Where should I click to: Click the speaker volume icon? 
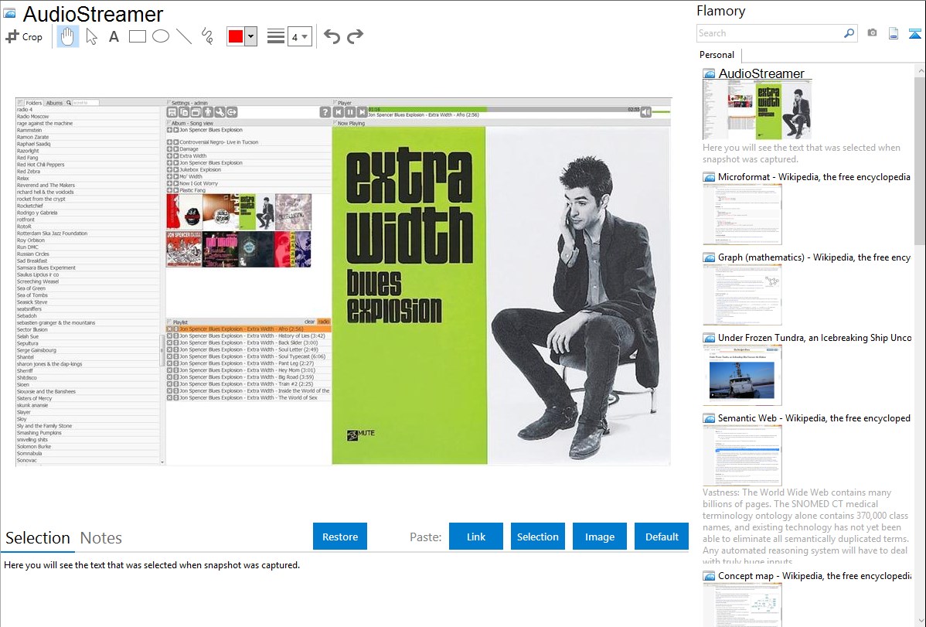pos(646,111)
